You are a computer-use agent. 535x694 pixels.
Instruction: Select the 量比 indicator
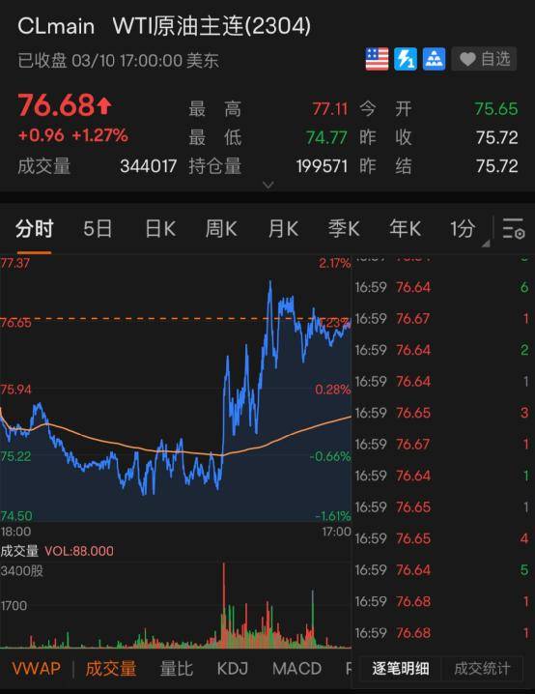click(x=176, y=668)
